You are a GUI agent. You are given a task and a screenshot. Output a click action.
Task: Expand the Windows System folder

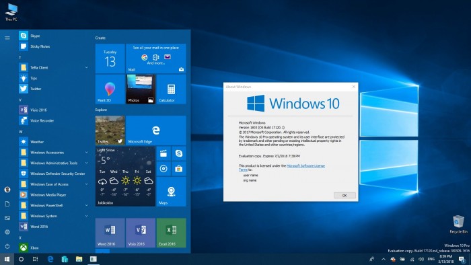coord(54,216)
